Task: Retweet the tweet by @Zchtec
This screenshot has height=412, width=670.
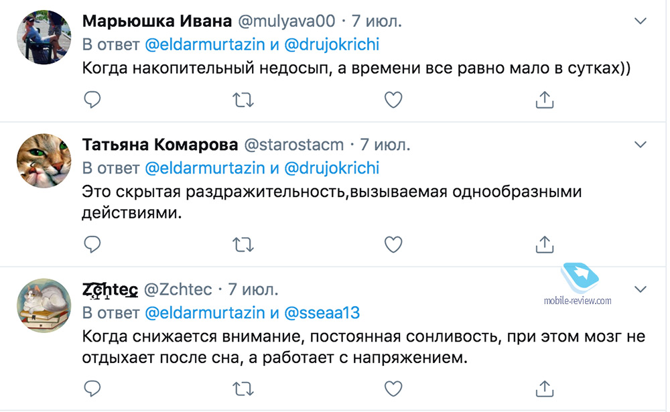Action: [243, 389]
